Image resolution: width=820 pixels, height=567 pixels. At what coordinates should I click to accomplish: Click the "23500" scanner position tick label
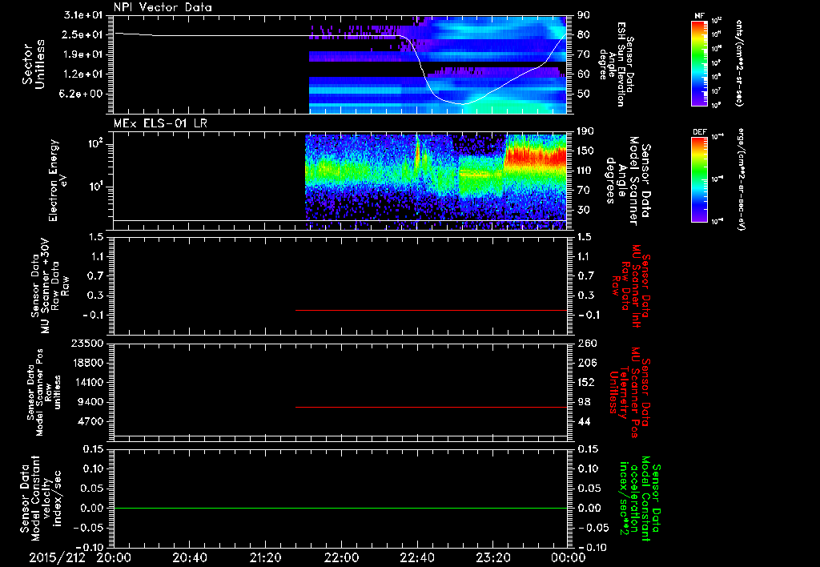(87, 343)
